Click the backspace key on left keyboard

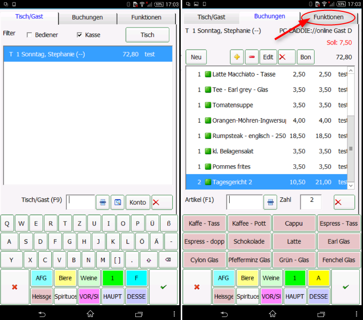tap(168, 260)
